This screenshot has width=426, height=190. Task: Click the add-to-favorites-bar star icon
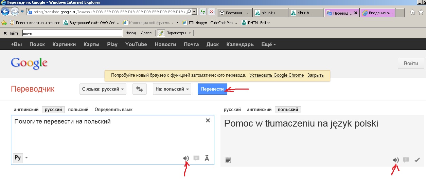[4, 23]
